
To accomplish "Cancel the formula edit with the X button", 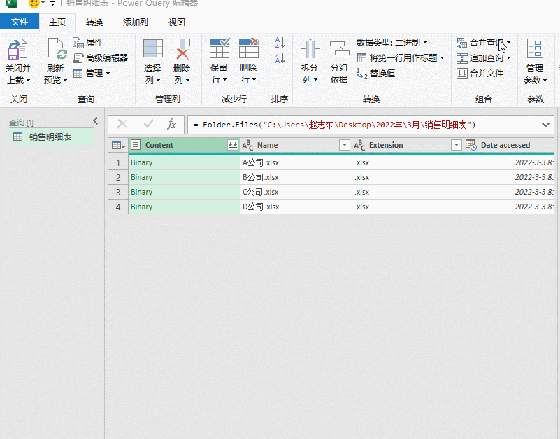I will pos(122,125).
